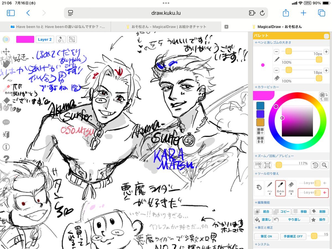This screenshot has height=249, width=332.
Task: Go back in Safari
Action: click(28, 13)
